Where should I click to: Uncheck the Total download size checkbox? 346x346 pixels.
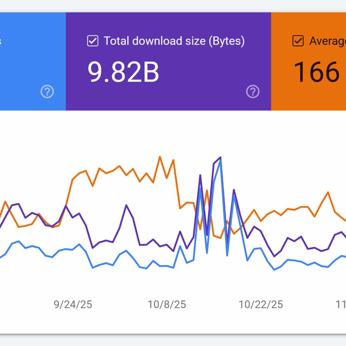[93, 41]
